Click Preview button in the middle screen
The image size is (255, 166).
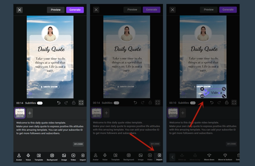click(x=132, y=10)
